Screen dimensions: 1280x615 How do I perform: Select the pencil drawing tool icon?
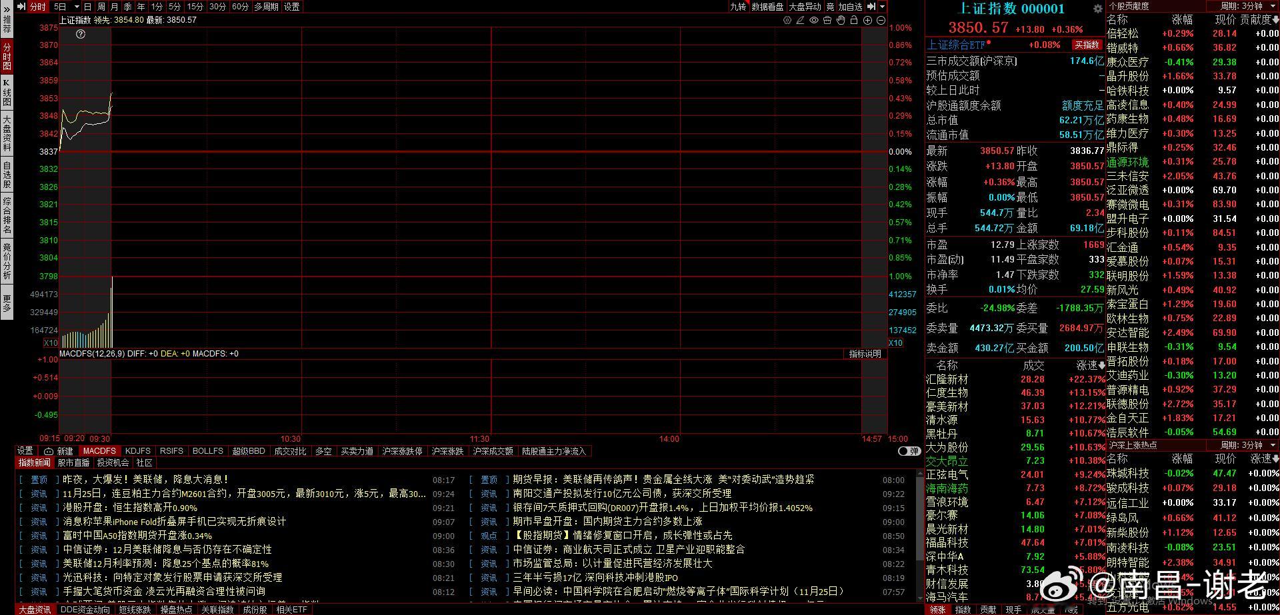800,20
